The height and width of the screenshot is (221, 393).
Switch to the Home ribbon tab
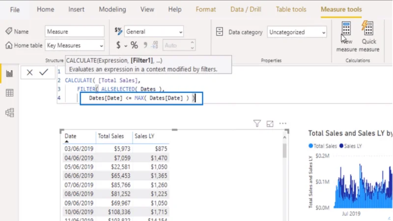click(x=45, y=9)
